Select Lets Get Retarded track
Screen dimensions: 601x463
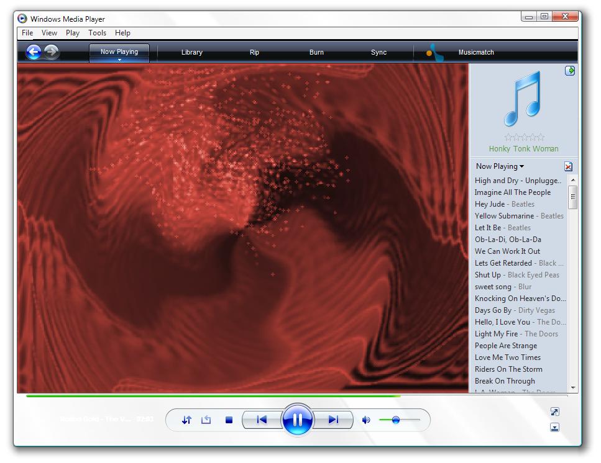point(518,263)
